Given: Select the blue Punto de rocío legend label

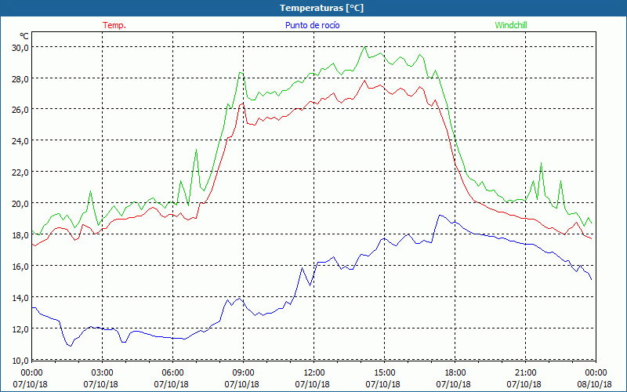Looking at the screenshot, I should coord(312,25).
